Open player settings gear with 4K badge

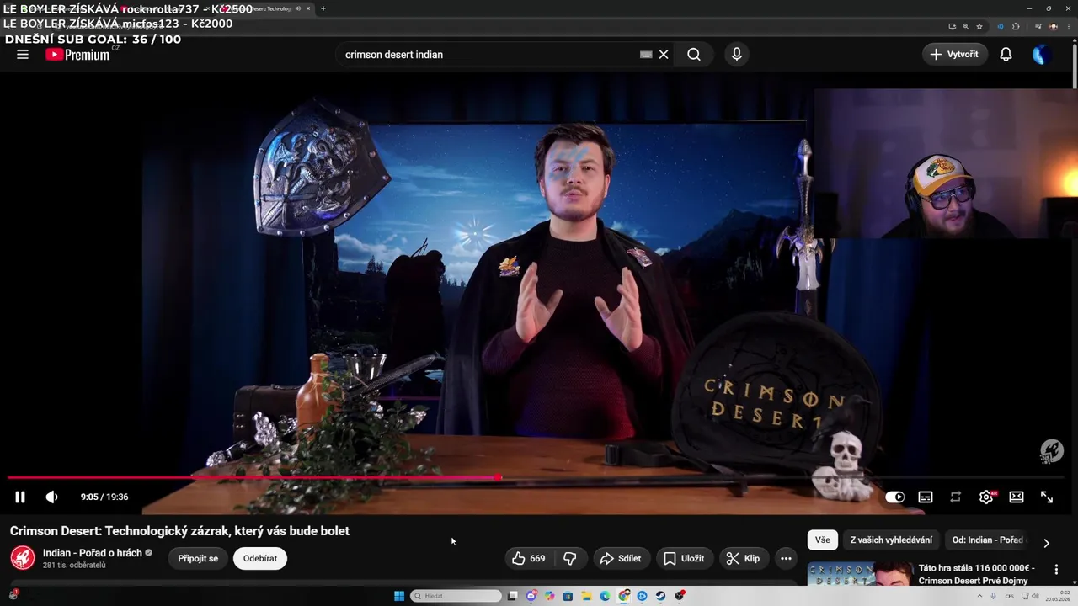point(986,497)
